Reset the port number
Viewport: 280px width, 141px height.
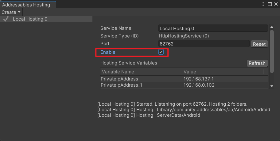[259, 44]
